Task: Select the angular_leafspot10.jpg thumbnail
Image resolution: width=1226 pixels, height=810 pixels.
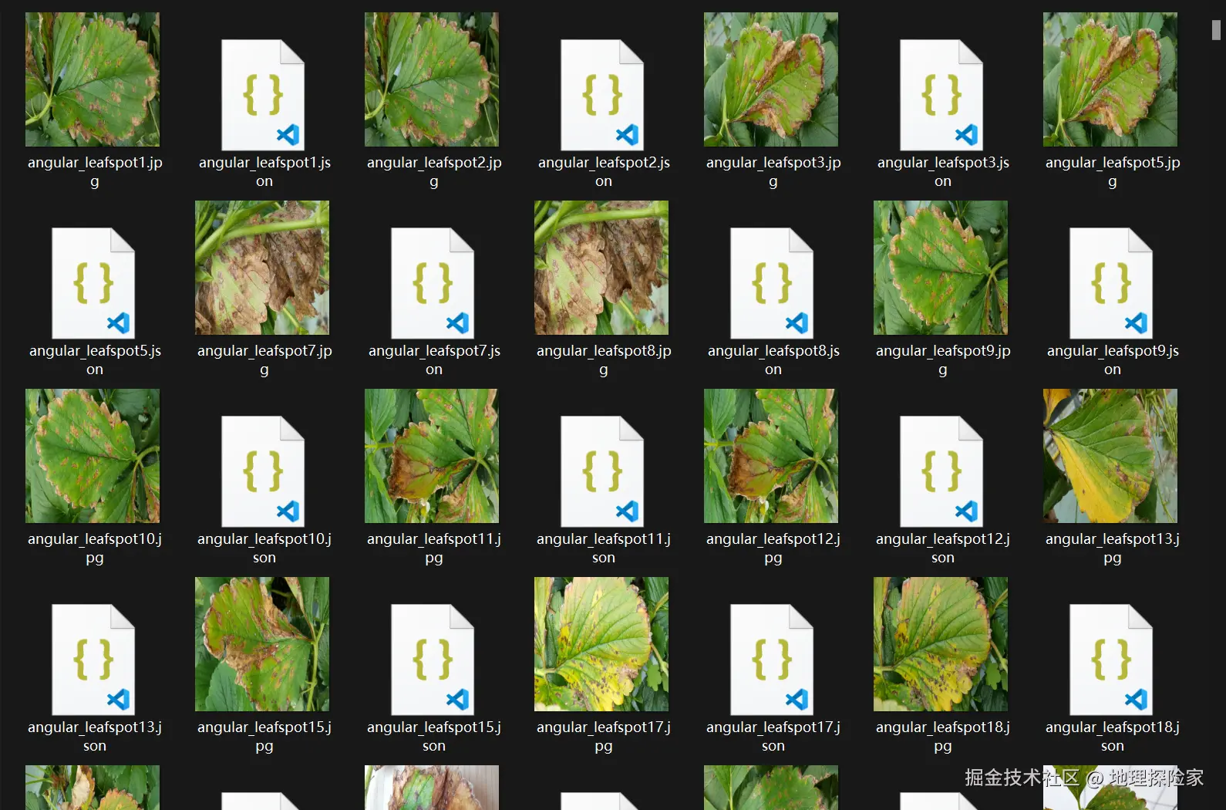Action: pos(93,456)
